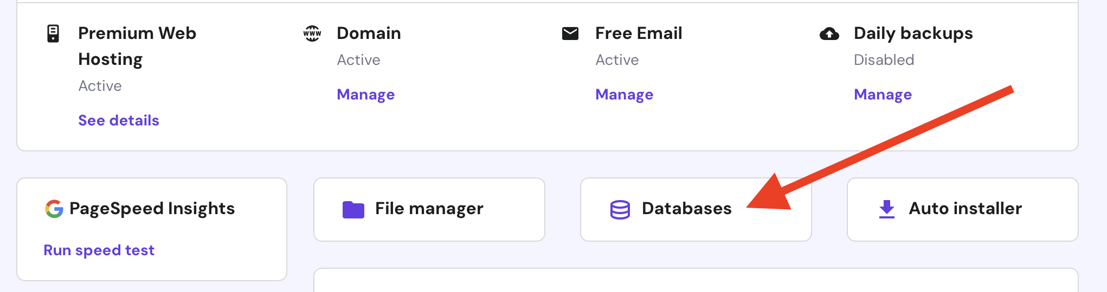This screenshot has height=292, width=1107.
Task: Click the Google PageSpeed Insights logo
Action: [54, 209]
